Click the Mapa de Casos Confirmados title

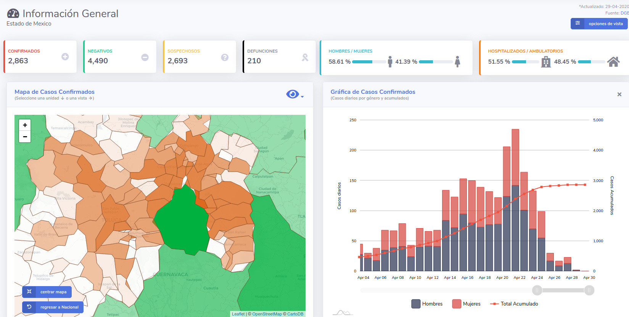click(55, 92)
